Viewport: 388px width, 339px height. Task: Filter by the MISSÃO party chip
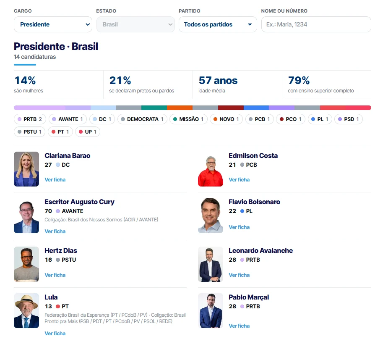[x=188, y=119]
